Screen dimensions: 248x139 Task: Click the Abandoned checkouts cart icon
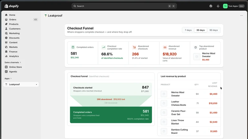(134, 47)
